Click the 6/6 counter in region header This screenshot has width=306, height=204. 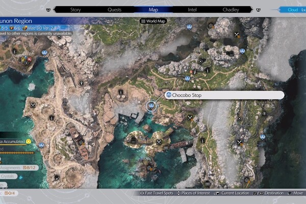[x=15, y=28]
